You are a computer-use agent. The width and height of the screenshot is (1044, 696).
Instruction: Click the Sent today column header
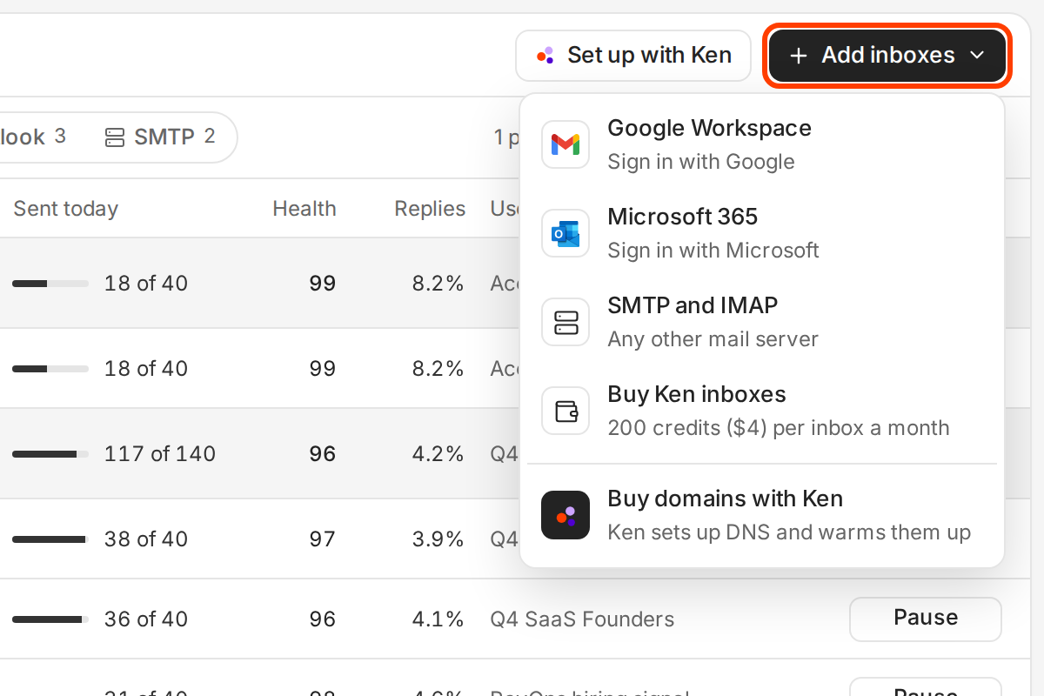click(x=66, y=209)
